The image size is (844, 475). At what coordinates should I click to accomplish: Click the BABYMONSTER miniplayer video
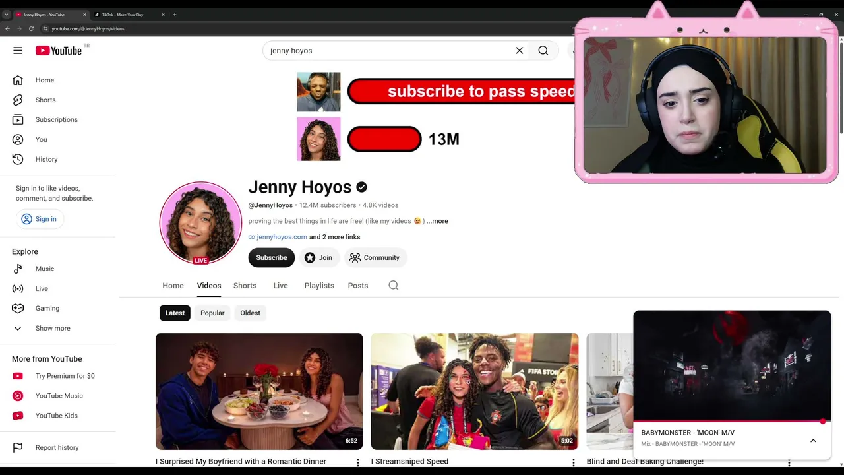pos(732,365)
